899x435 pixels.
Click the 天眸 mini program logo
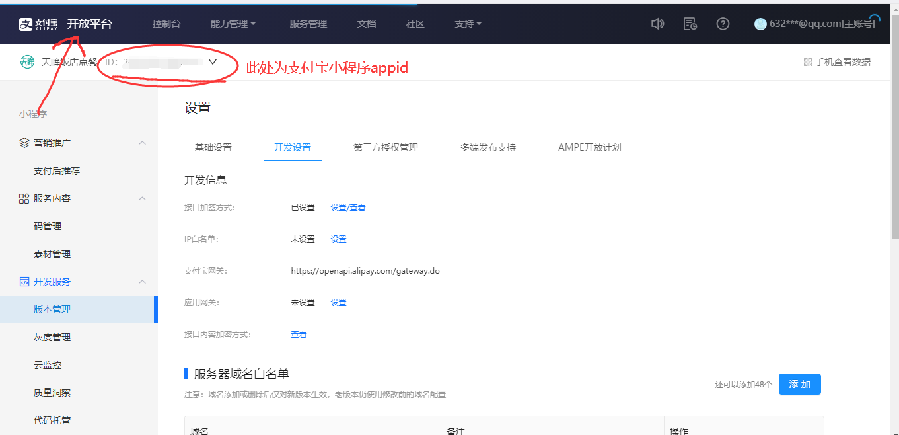tap(27, 62)
